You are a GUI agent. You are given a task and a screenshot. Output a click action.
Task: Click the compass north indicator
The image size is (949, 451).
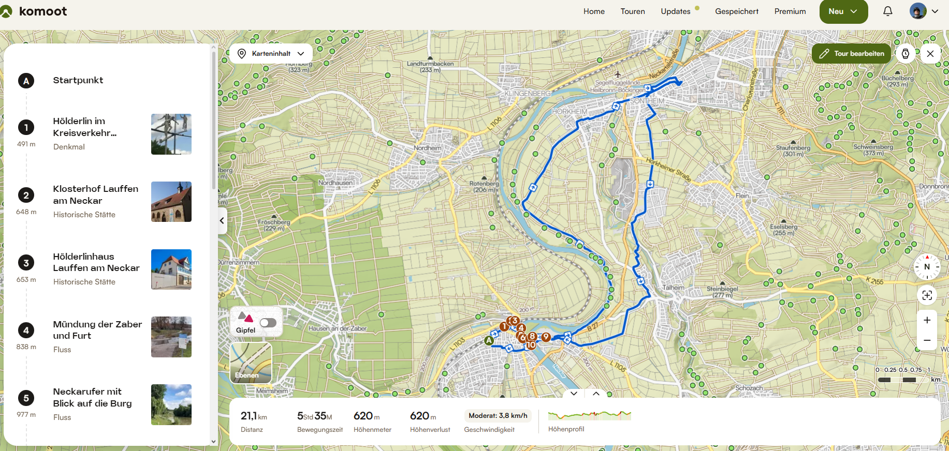[x=927, y=267]
